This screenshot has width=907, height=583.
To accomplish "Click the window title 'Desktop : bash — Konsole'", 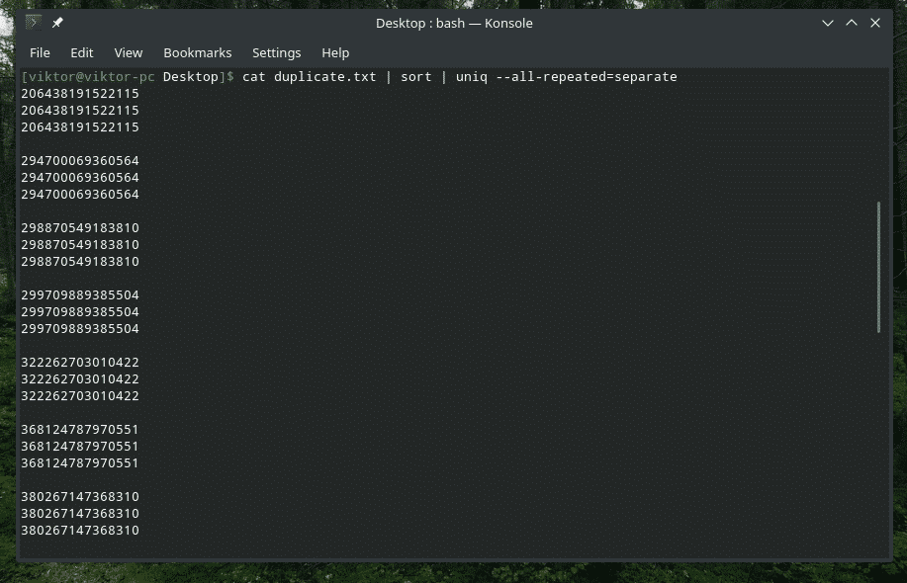I will pos(454,23).
